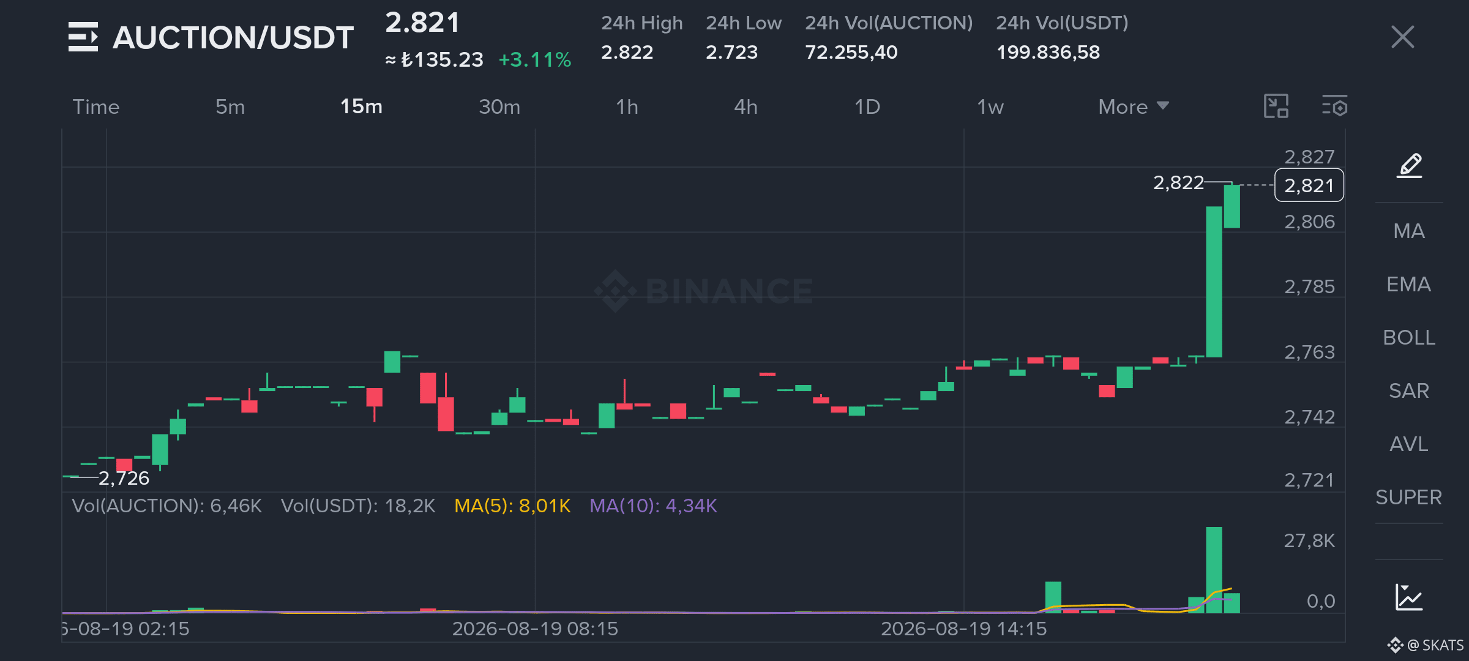Screen dimensions: 1469x661
Task: Select the 15m interval tab
Action: click(361, 106)
